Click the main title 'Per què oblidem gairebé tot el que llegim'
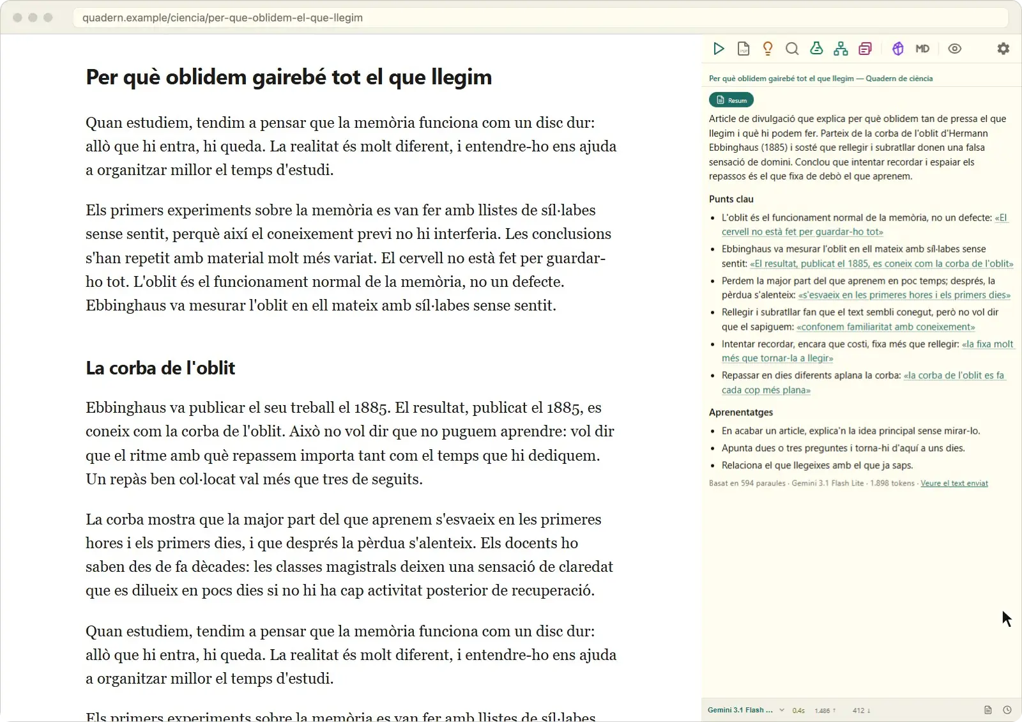1022x722 pixels. 289,77
